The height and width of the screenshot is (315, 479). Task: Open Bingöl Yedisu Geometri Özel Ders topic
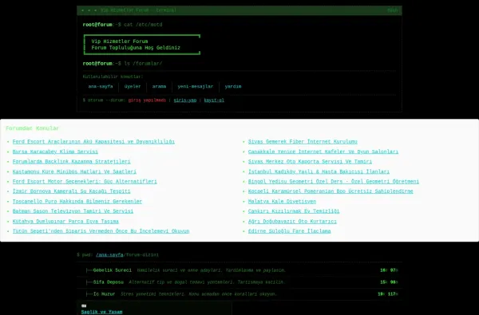coord(334,181)
